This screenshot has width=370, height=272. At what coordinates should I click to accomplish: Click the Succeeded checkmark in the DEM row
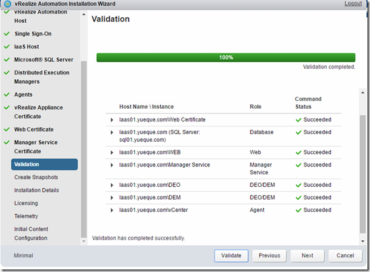coord(299,198)
